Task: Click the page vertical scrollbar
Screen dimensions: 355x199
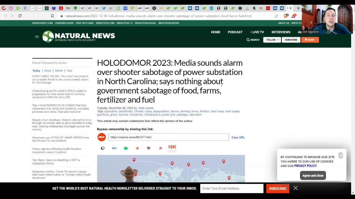Action: click(x=353, y=108)
